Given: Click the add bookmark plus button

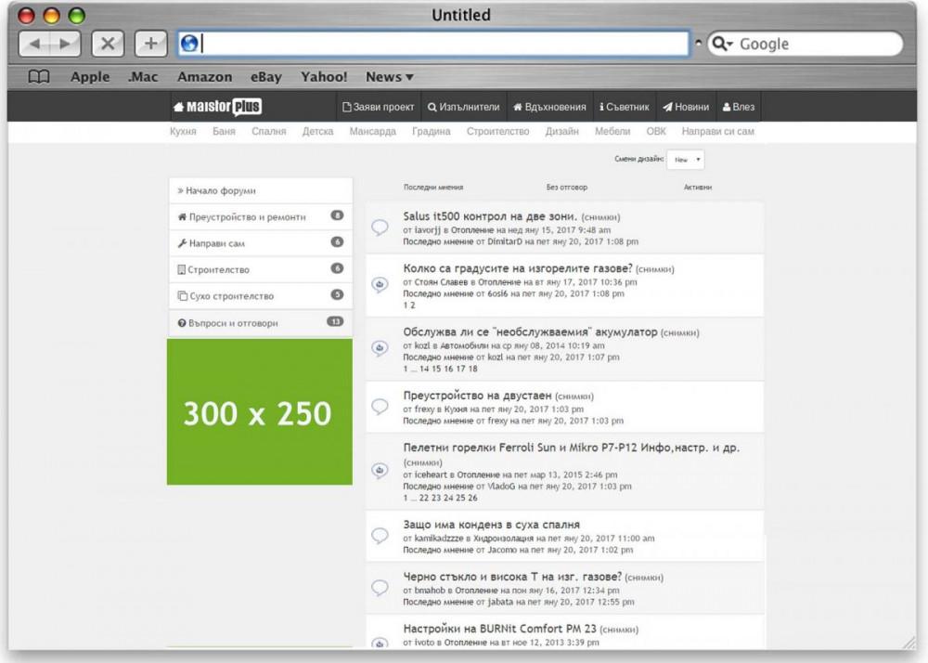Looking at the screenshot, I should (x=150, y=44).
